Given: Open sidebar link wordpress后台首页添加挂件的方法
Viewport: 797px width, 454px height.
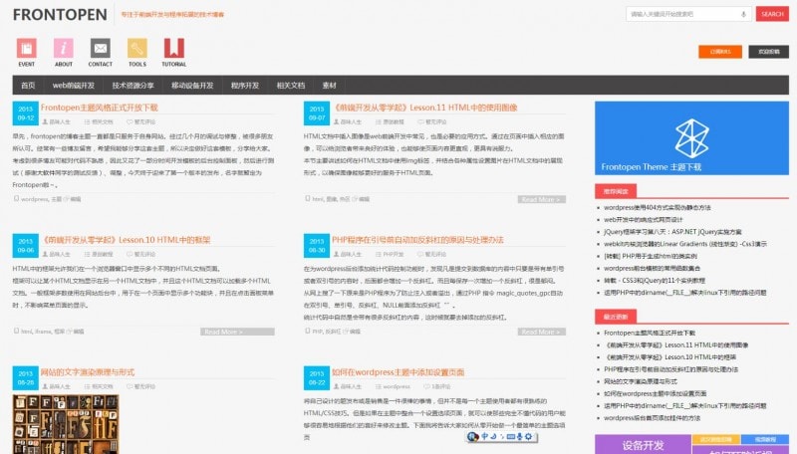Looking at the screenshot, I should tap(652, 418).
